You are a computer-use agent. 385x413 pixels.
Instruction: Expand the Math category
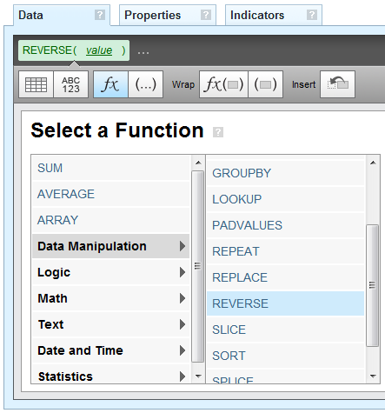pyautogui.click(x=110, y=298)
